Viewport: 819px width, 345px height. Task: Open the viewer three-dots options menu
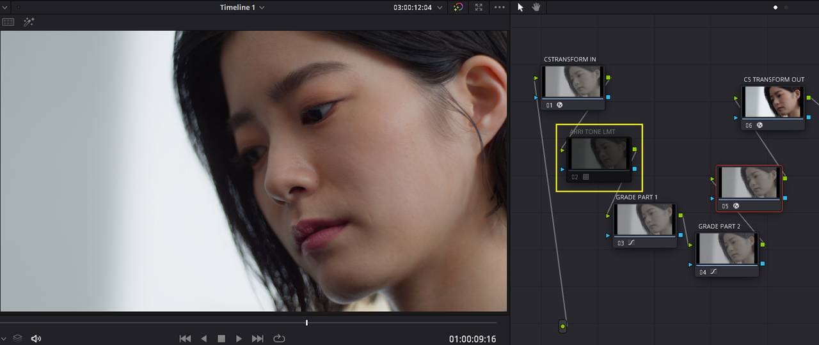(x=500, y=8)
